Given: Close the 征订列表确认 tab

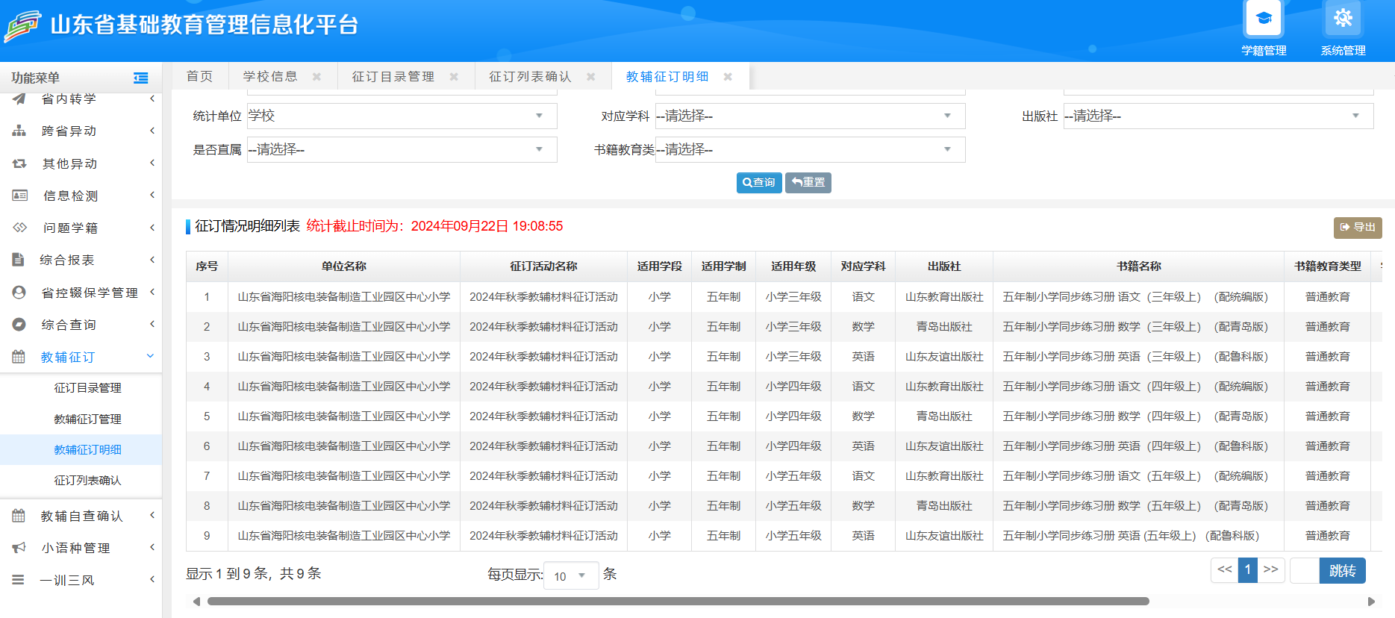Looking at the screenshot, I should tap(591, 77).
